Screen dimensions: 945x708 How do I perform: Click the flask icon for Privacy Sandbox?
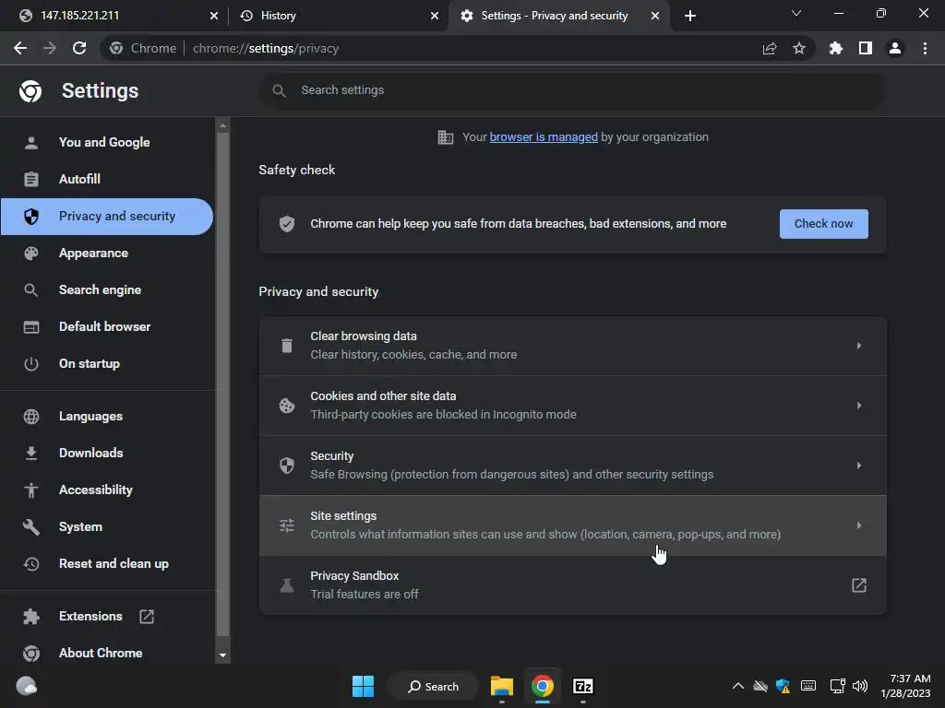click(x=287, y=585)
